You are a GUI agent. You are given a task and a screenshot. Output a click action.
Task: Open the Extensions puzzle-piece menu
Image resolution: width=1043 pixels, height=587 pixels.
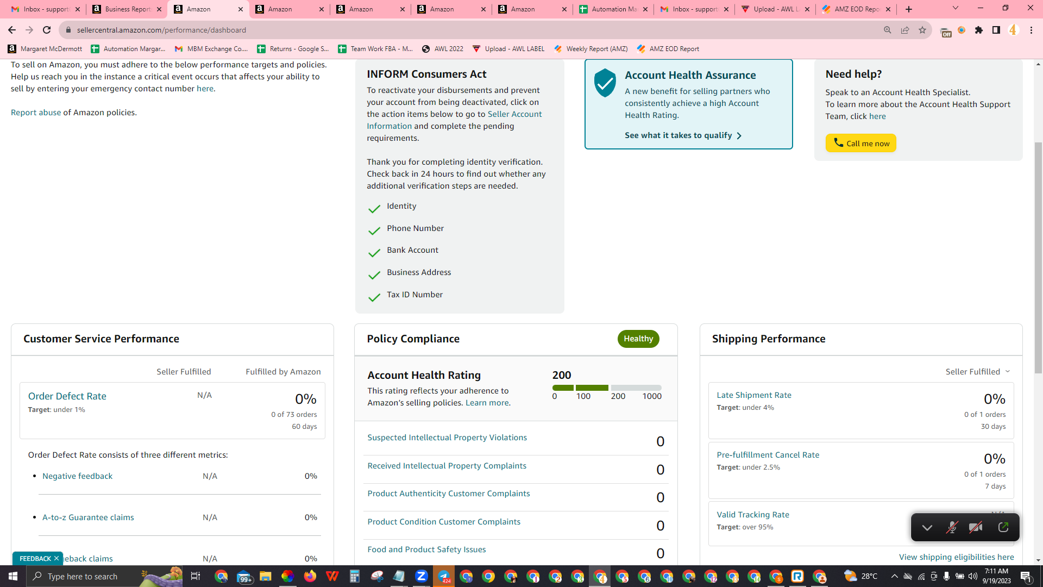pyautogui.click(x=979, y=30)
